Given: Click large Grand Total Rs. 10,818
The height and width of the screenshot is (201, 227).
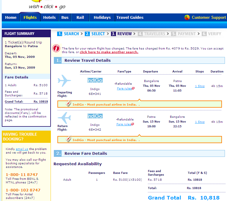Looking at the screenshot, I should click(184, 198).
